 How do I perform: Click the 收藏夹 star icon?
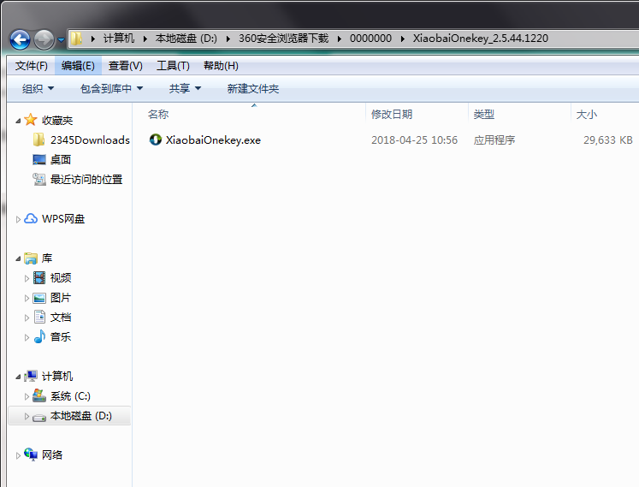point(31,120)
